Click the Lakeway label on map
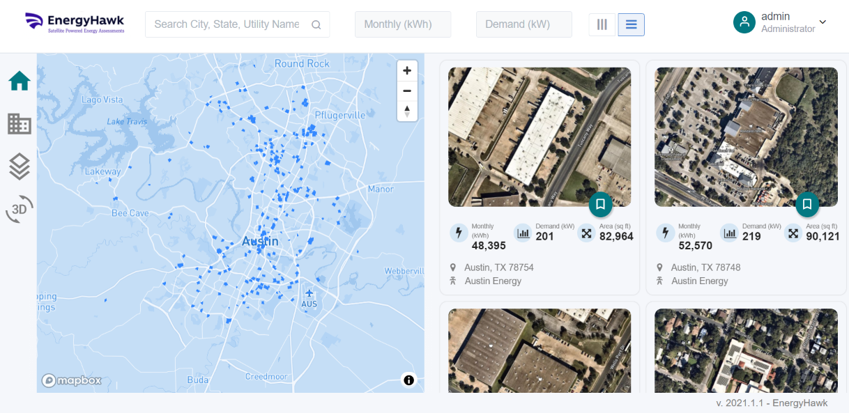Screen dimensions: 849x413 (x=102, y=171)
